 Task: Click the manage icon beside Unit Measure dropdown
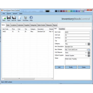pos(89,53)
